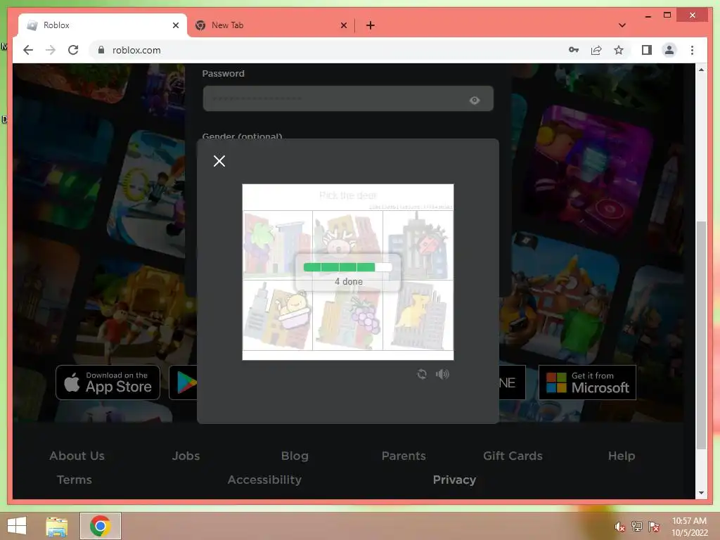
Task: Click the Download on the App Store badge
Action: click(x=108, y=382)
